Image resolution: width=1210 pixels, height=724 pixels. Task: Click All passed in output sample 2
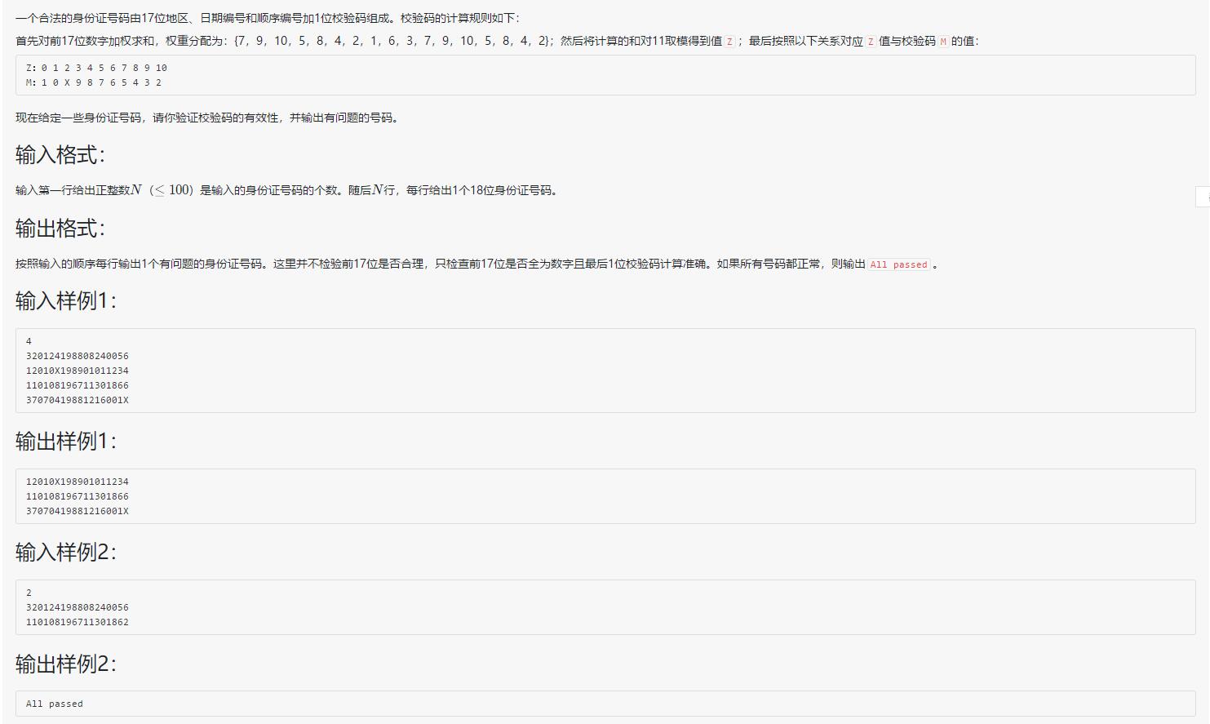tap(55, 704)
